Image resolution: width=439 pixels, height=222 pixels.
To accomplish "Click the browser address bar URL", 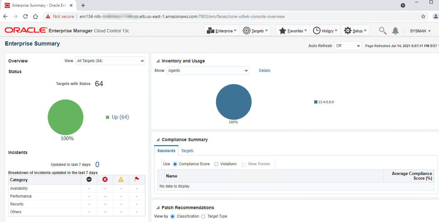I will pyautogui.click(x=182, y=16).
